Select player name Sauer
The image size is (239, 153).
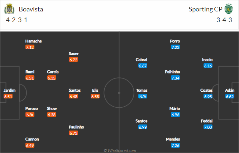74,53
